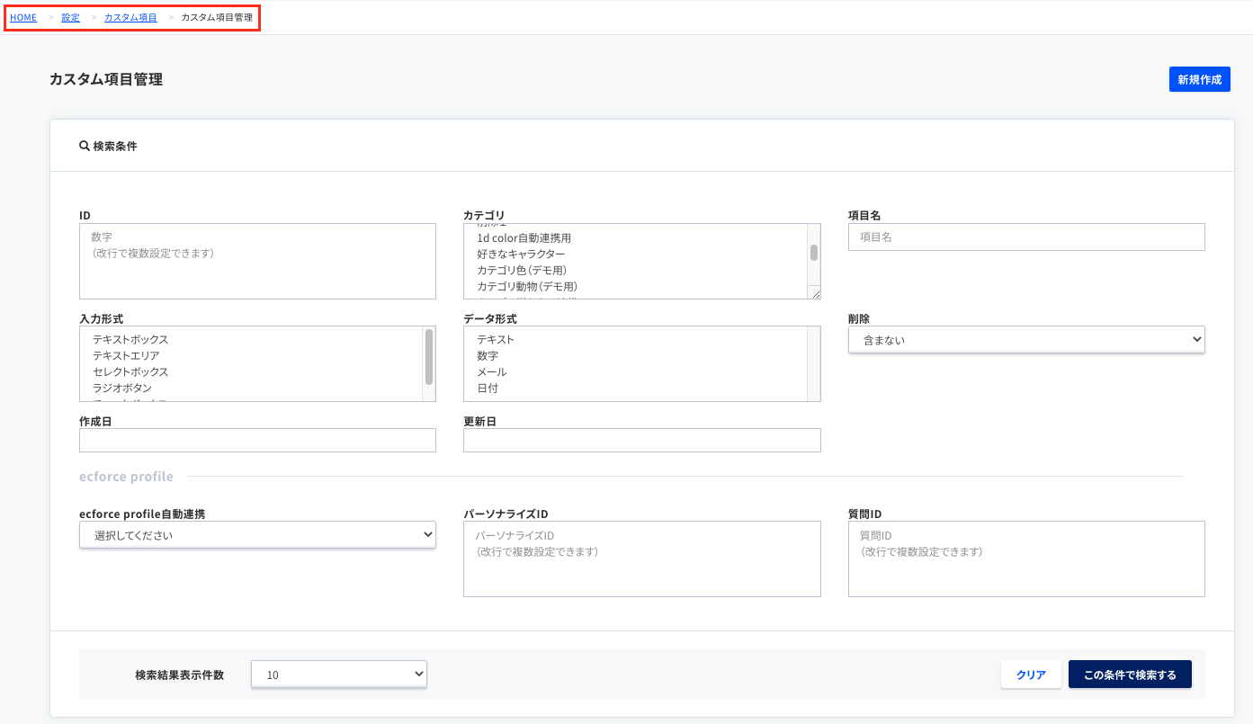The image size is (1253, 724).
Task: Select カテゴリ色(デモ用) in the category list
Action: (x=521, y=271)
